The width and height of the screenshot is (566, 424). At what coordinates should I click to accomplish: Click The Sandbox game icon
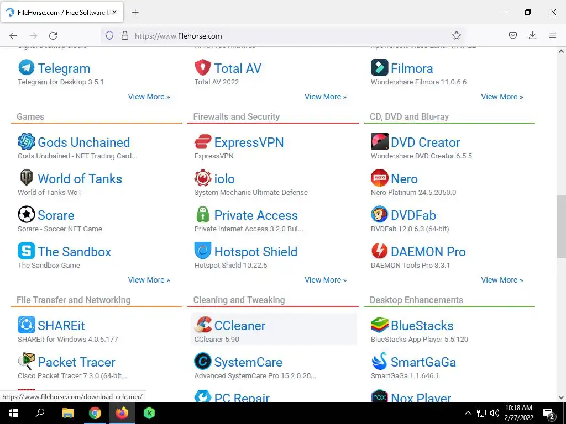click(27, 251)
